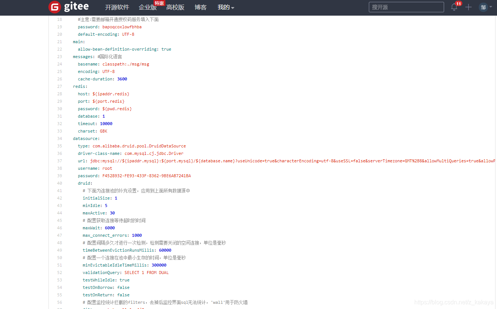Open the 高校版 menu item

click(x=175, y=7)
